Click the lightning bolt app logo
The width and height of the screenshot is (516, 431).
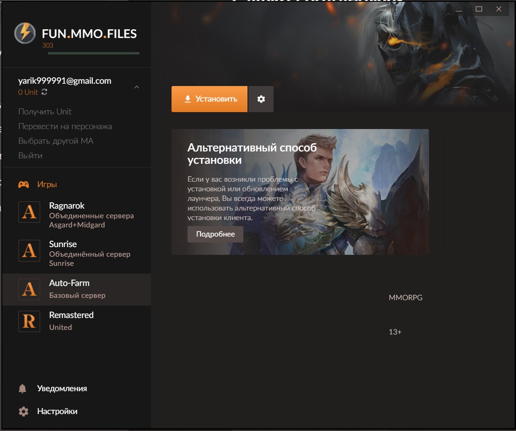(x=25, y=33)
